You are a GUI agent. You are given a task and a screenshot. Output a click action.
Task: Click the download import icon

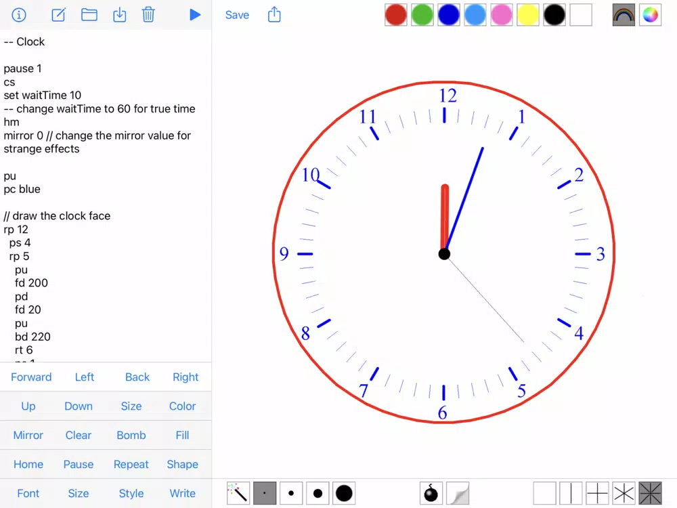pyautogui.click(x=120, y=15)
